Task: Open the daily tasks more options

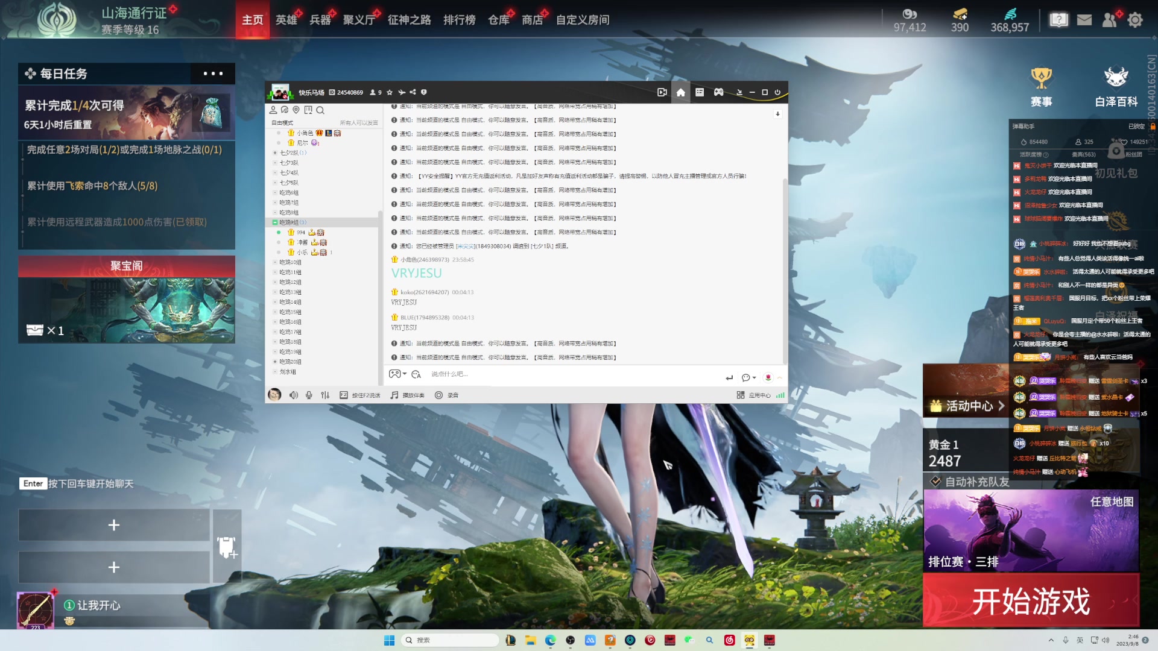Action: [213, 74]
